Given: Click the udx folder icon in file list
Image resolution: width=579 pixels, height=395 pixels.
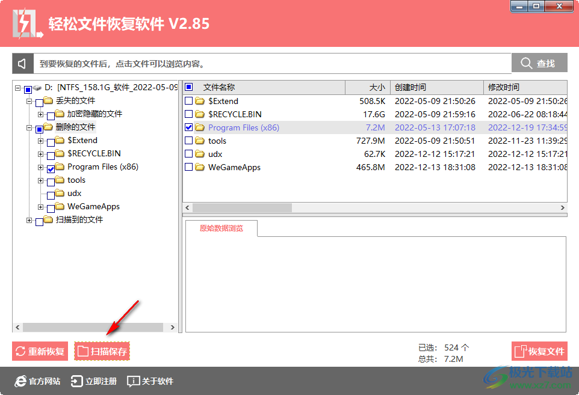Looking at the screenshot, I should point(200,154).
